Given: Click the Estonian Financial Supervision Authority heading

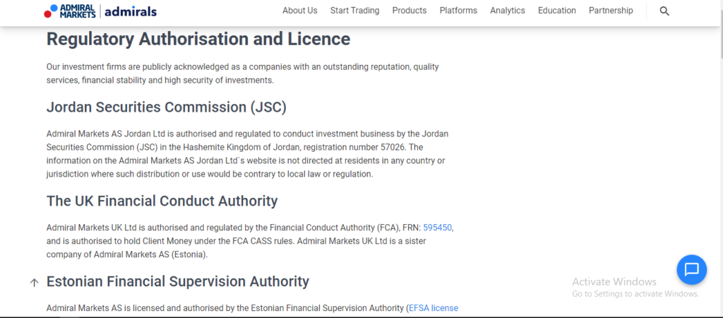Looking at the screenshot, I should [177, 281].
